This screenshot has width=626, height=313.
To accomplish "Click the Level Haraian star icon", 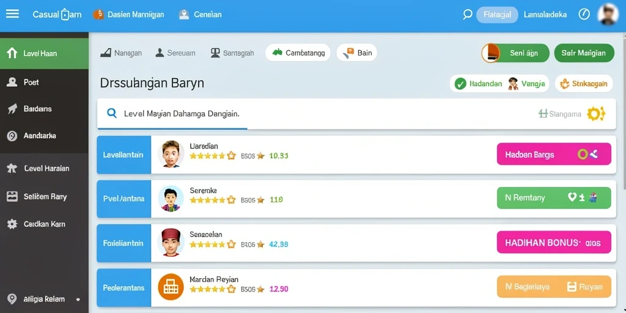I will point(12,169).
